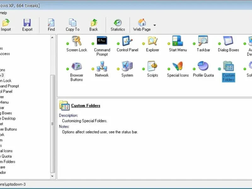Screen dimensions: 252x189
Task: Select the Dialog Boxes tree item
Action: click(6, 113)
